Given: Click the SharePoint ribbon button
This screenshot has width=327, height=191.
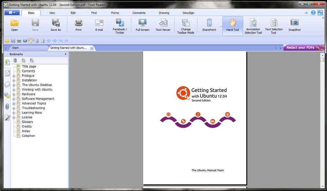Looking at the screenshot, I should tap(209, 25).
